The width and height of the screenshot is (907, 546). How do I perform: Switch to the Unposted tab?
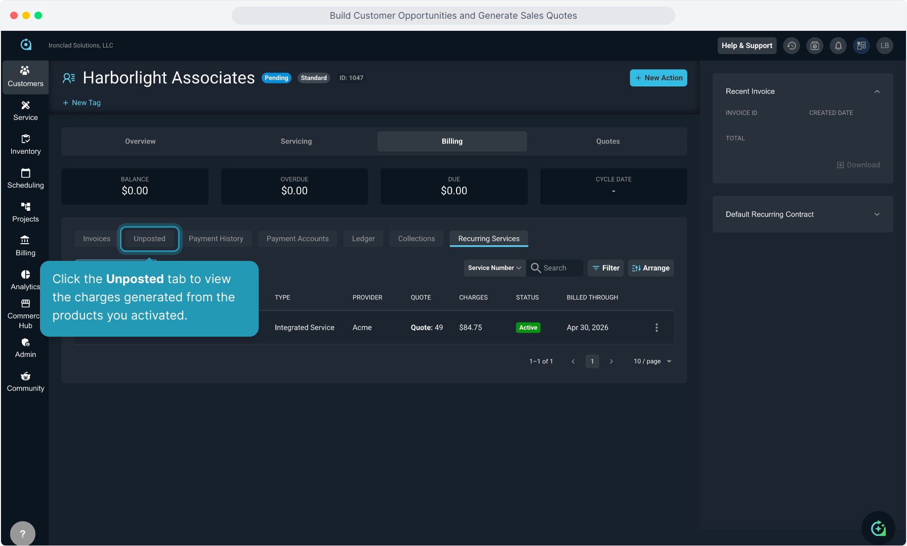[x=149, y=239]
